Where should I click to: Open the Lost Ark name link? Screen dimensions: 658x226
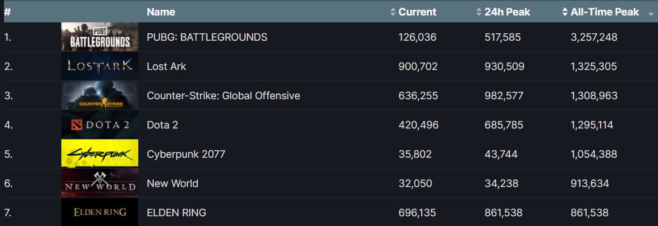click(166, 66)
